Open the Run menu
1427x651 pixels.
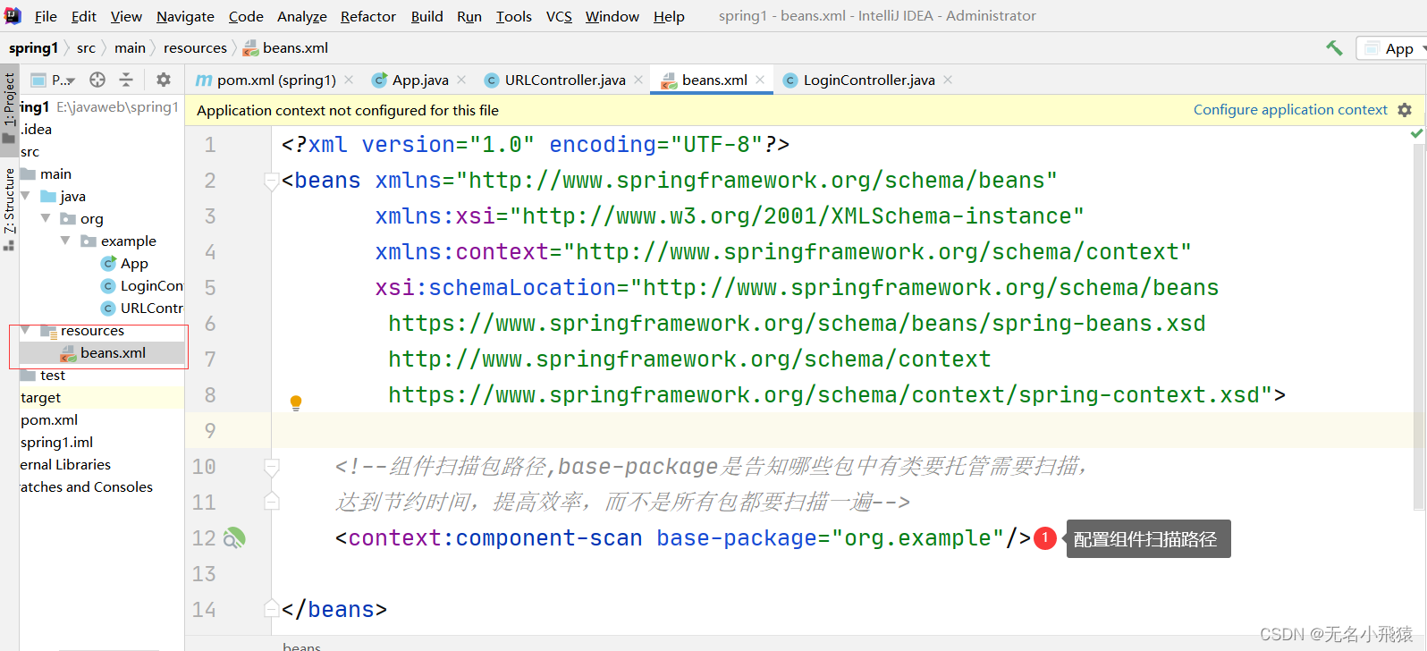pos(469,16)
